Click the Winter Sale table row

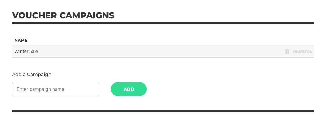(x=163, y=51)
